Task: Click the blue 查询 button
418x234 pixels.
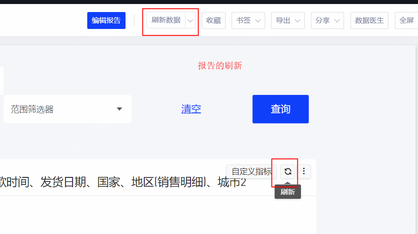Action: [x=280, y=109]
